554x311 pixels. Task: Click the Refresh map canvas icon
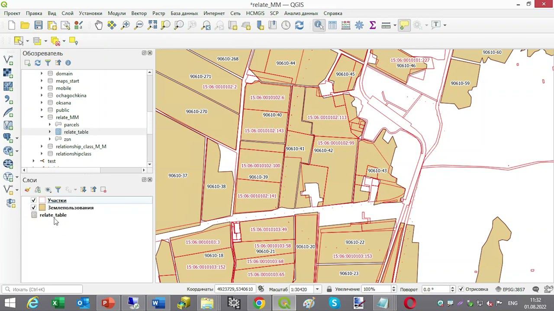click(x=299, y=25)
